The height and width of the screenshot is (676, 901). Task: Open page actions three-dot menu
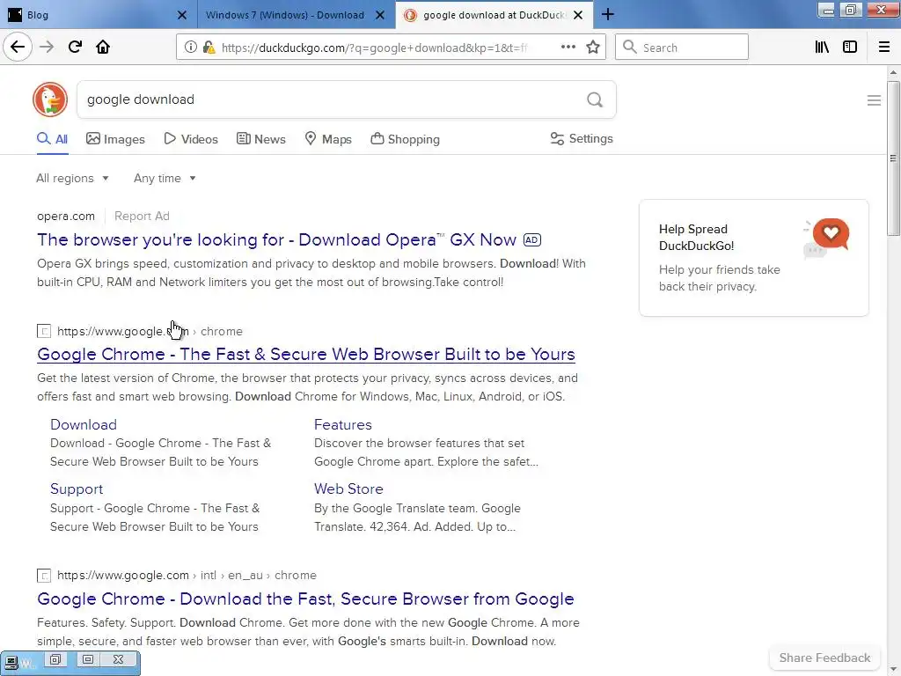pyautogui.click(x=568, y=47)
